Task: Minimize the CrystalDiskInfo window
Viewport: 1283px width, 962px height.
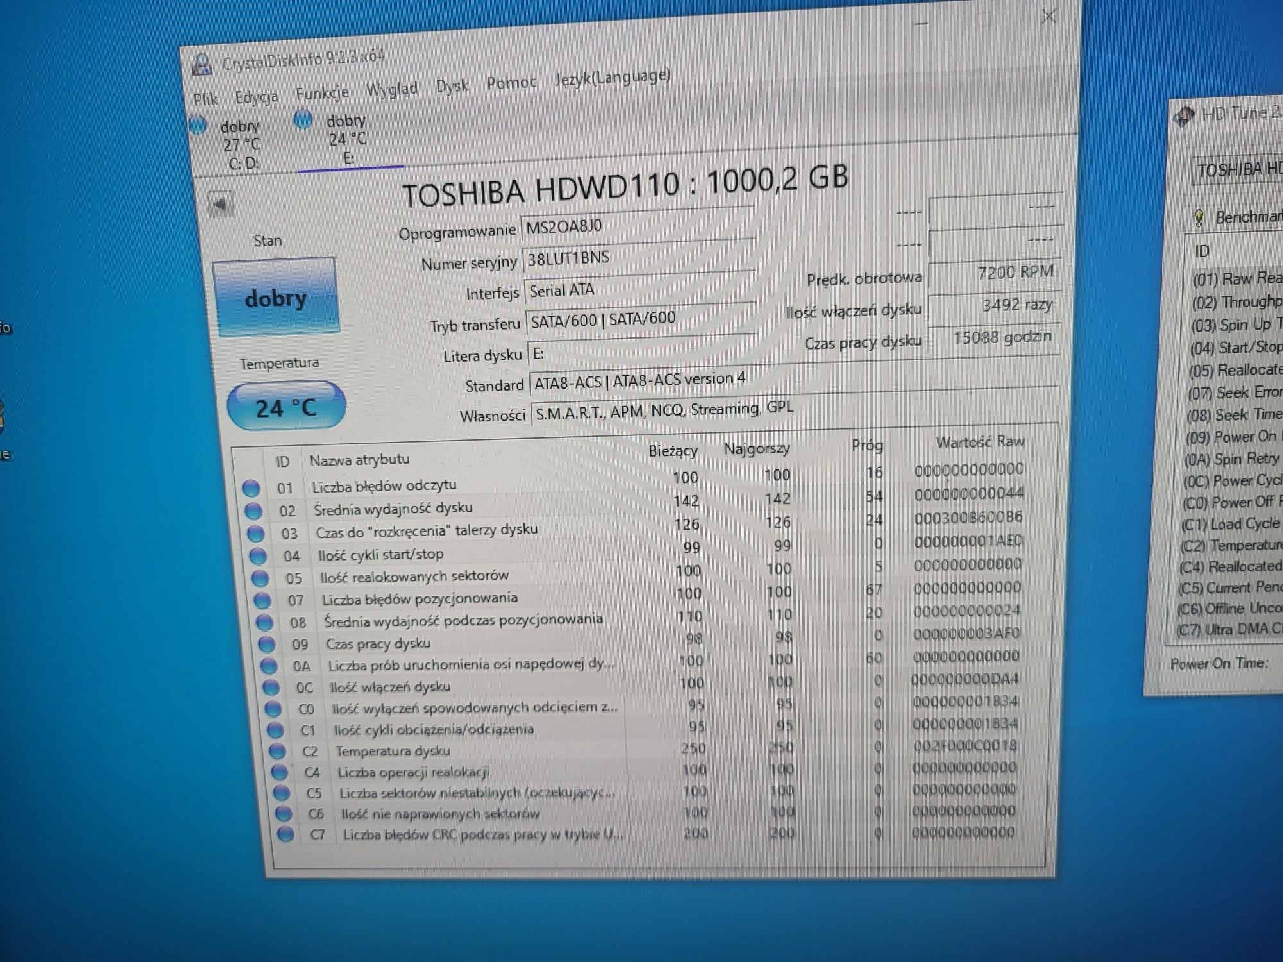Action: pos(922,23)
